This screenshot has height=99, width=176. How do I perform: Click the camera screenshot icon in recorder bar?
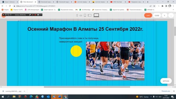click(x=38, y=15)
